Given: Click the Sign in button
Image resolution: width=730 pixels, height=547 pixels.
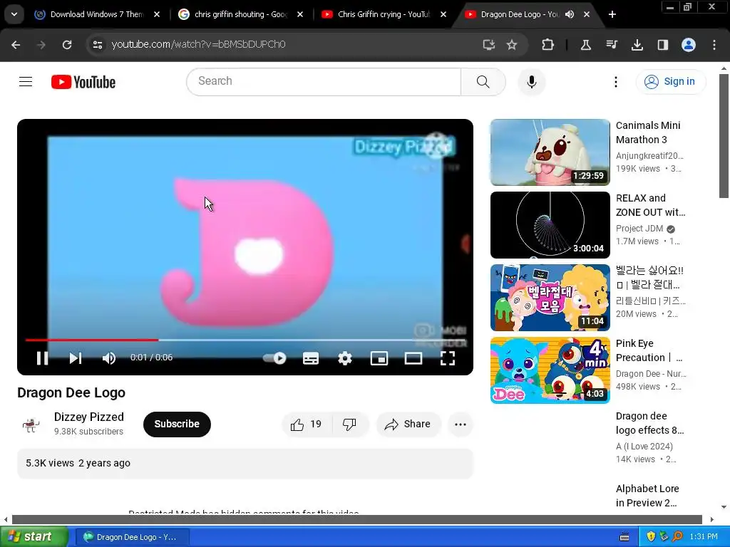Looking at the screenshot, I should (670, 81).
